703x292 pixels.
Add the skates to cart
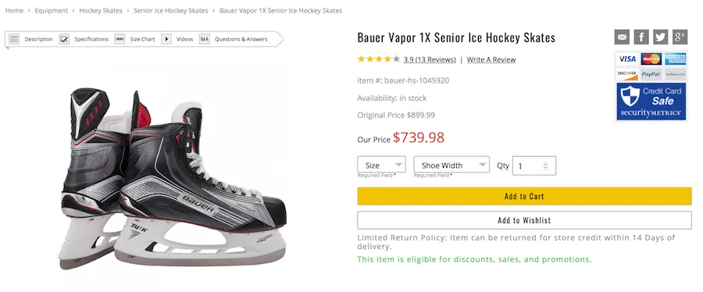[x=525, y=196]
